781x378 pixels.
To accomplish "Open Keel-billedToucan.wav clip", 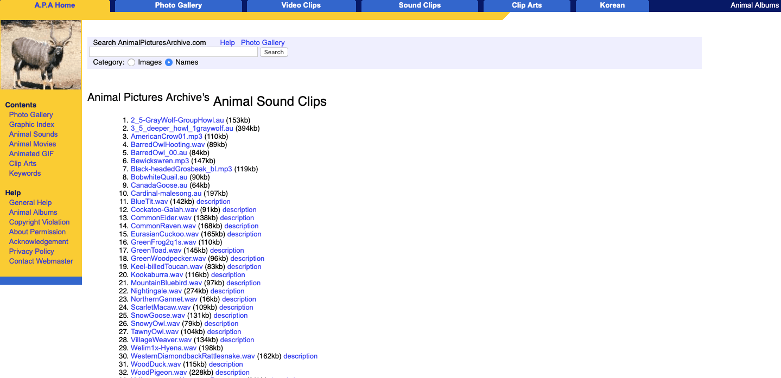I will pyautogui.click(x=167, y=267).
